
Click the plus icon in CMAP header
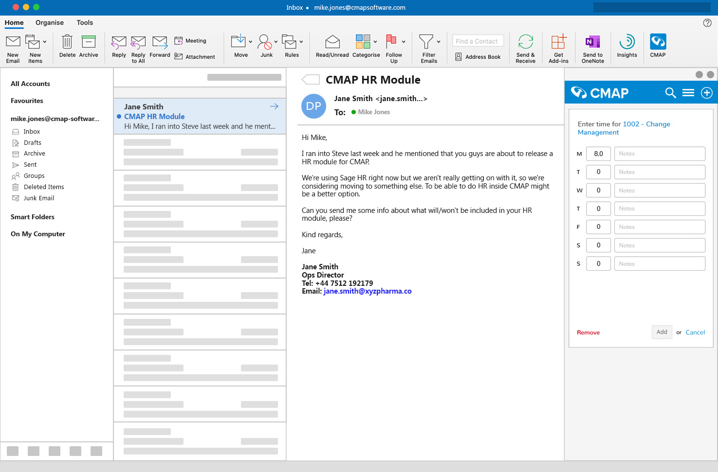(707, 93)
